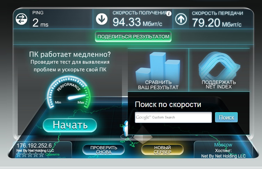Start the PC test with Начать button
This screenshot has height=169, width=262.
[x=70, y=125]
